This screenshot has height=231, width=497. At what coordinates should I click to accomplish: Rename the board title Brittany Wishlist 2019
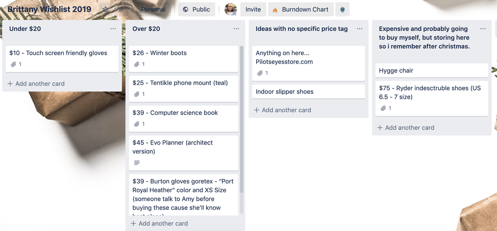click(49, 9)
